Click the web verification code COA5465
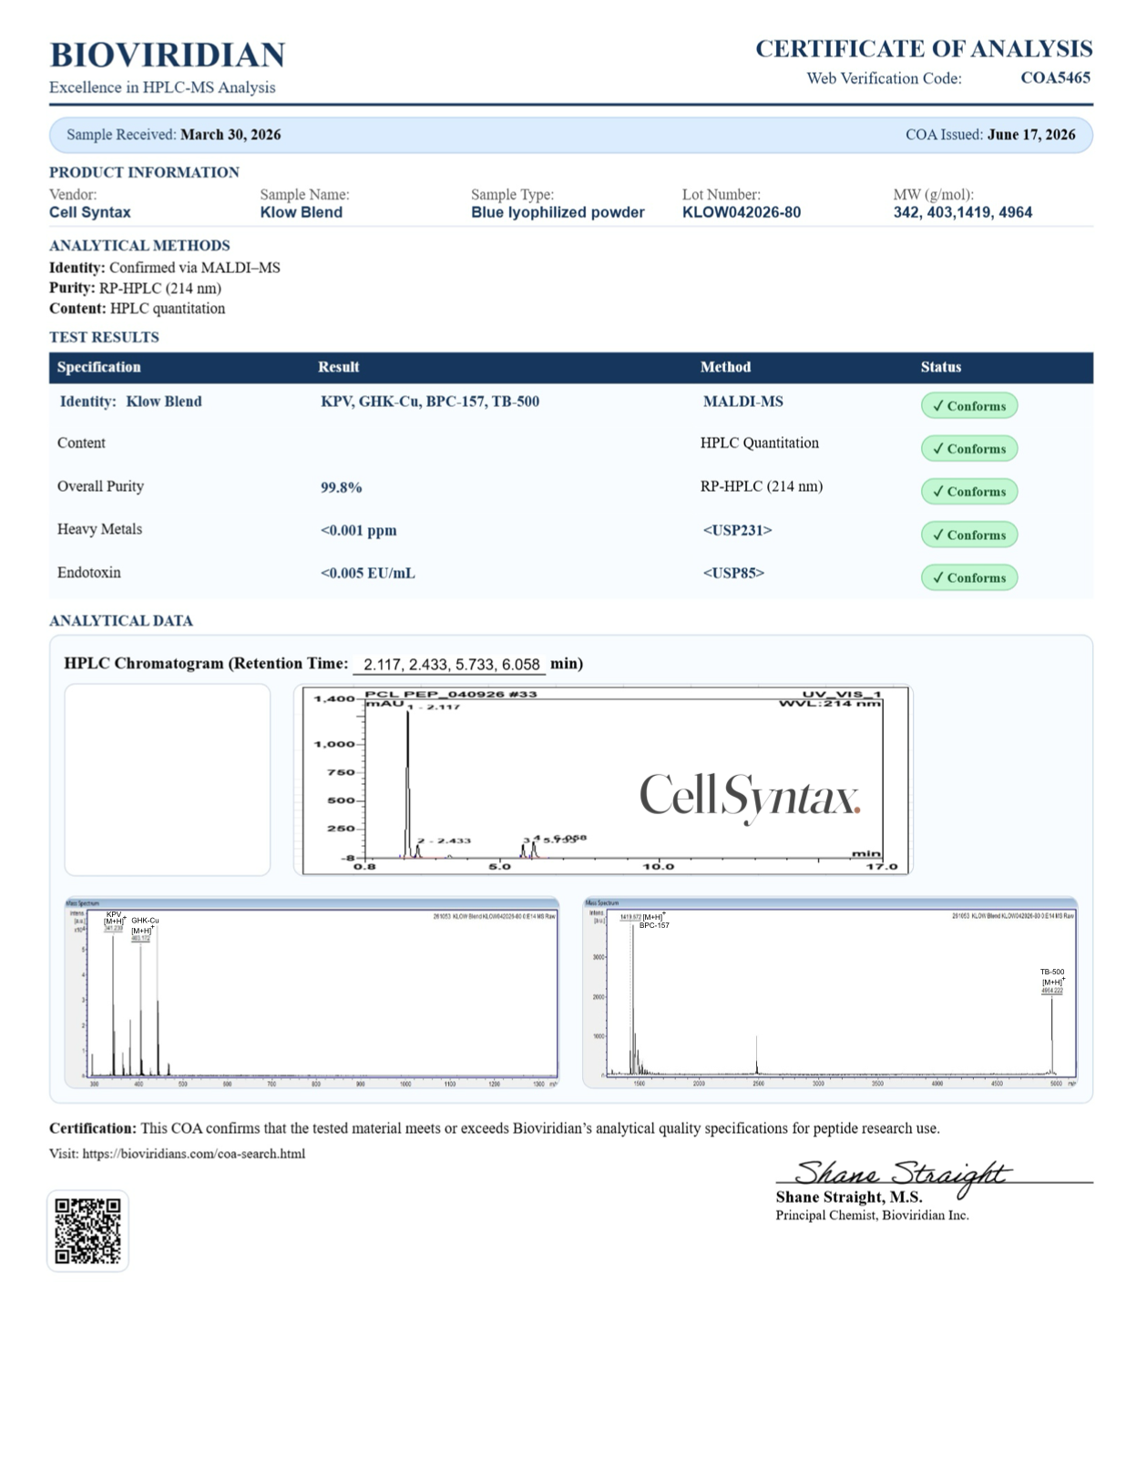The image size is (1126, 1457). pyautogui.click(x=1055, y=77)
